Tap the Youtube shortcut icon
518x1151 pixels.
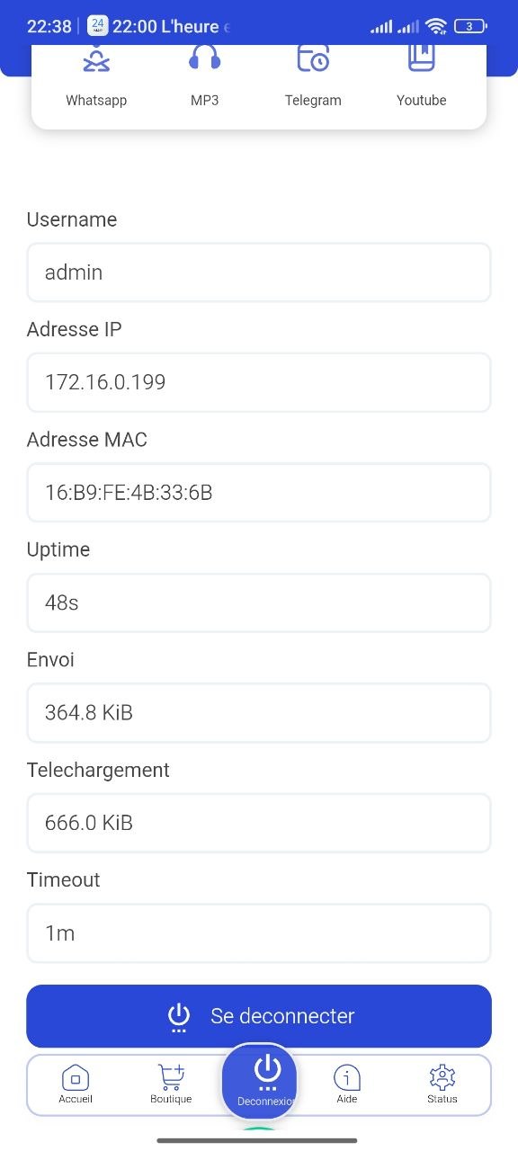pyautogui.click(x=421, y=58)
